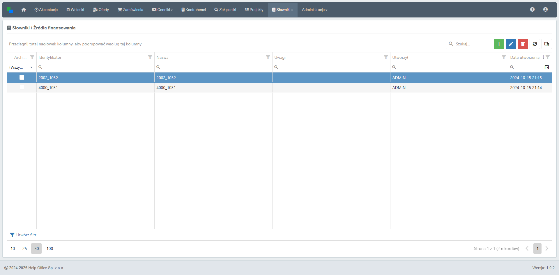Expand the Słowniki menu
This screenshot has width=559, height=275.
point(282,10)
